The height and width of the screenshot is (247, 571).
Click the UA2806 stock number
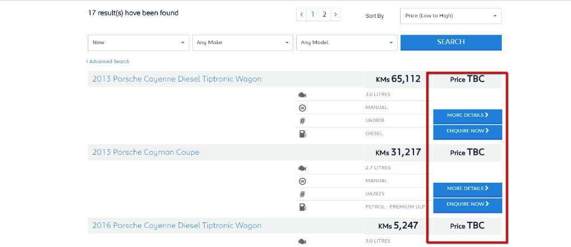coord(375,121)
